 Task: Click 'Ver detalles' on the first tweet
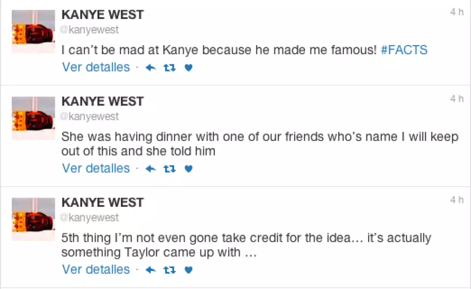(95, 67)
